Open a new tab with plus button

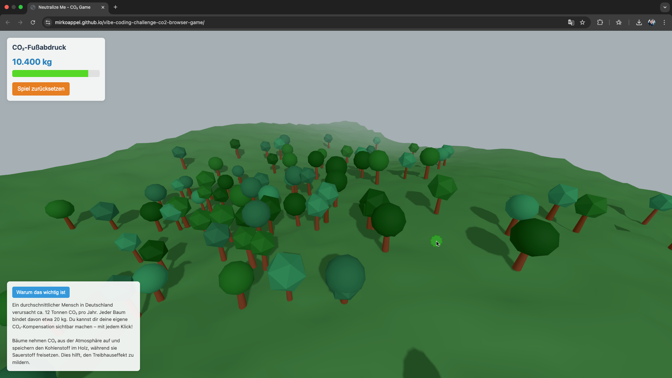point(115,7)
